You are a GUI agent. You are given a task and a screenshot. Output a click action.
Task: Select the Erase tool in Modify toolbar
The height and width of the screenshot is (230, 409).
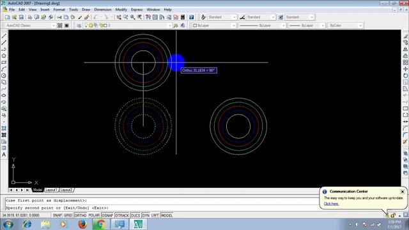pos(405,36)
